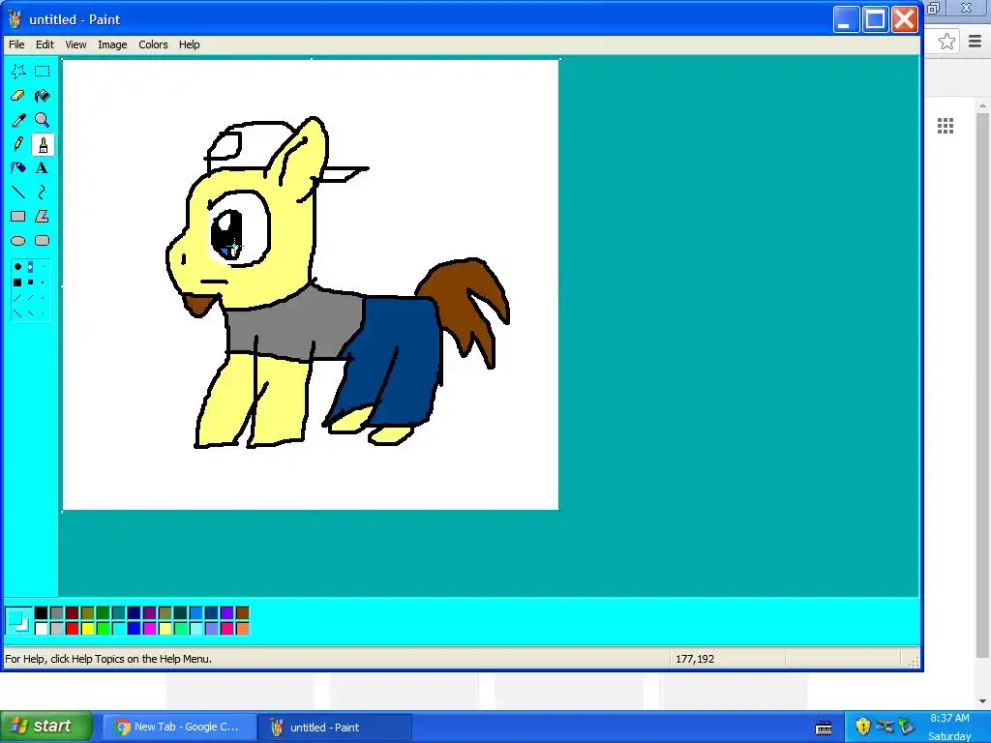Choose the medium square brush shape

click(30, 282)
